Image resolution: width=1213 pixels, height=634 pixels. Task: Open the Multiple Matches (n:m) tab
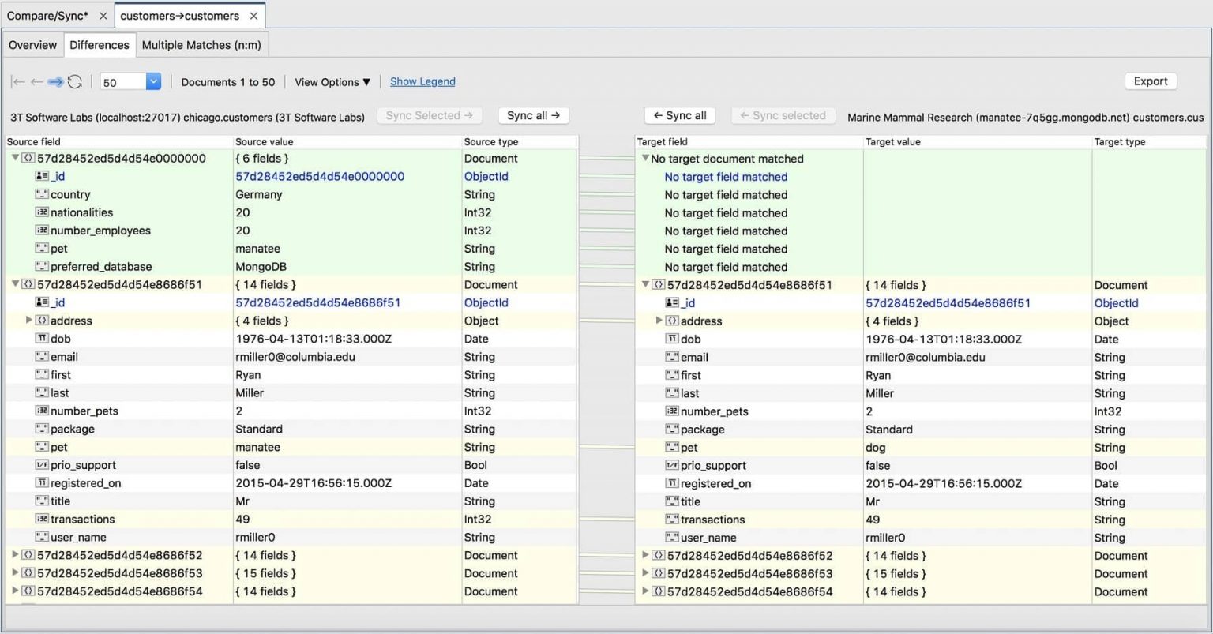(201, 44)
